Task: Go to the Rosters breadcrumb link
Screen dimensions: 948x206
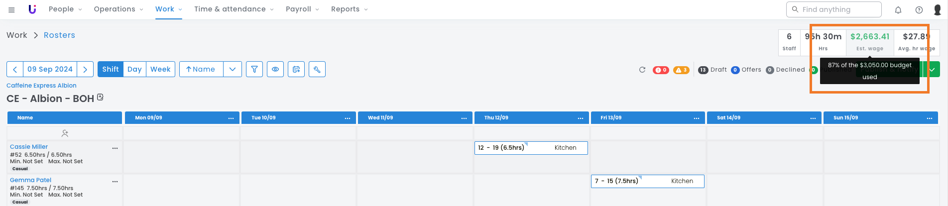Action: tap(59, 35)
